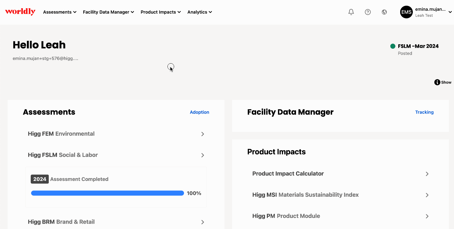Select Higg PM Product Module row
Viewport: 454px width, 229px height.
point(341,216)
